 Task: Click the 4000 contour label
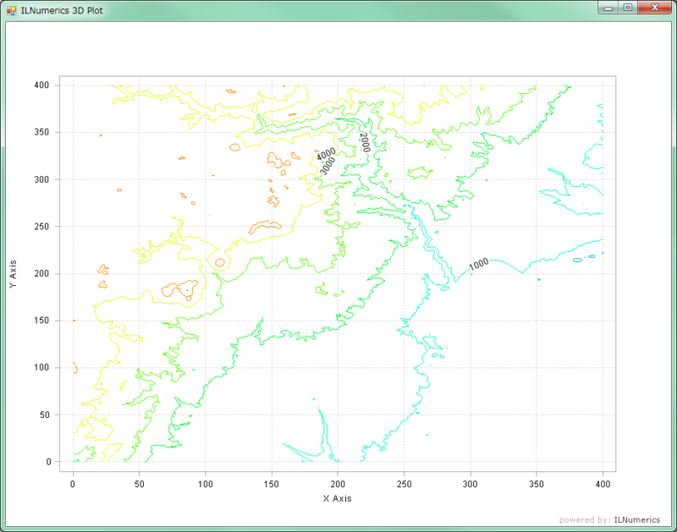[326, 154]
